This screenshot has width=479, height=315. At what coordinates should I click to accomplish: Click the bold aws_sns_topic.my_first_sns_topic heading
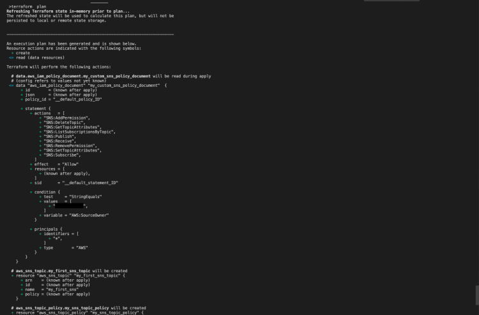point(53,271)
